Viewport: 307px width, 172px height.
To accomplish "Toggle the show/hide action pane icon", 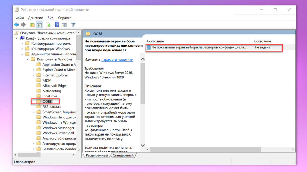I will click(64, 25).
